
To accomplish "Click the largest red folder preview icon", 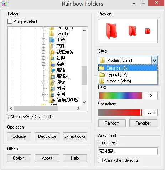I will tap(111, 31).
